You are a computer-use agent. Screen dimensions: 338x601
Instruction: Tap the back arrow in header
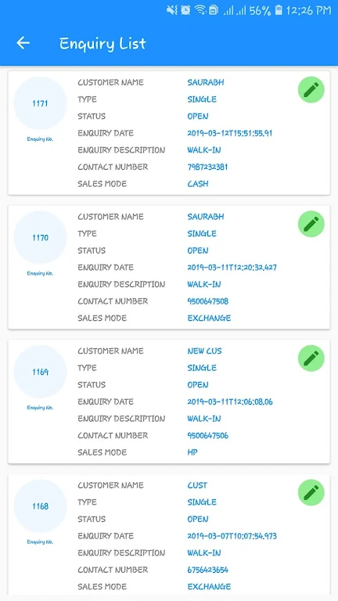point(23,43)
